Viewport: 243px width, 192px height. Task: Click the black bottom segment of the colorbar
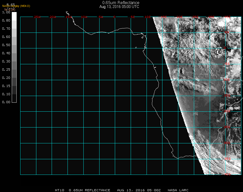click(x=14, y=98)
